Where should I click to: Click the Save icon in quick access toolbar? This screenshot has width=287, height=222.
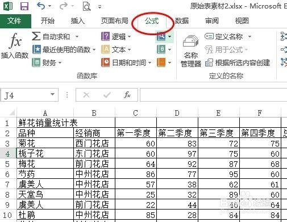(x=24, y=6)
